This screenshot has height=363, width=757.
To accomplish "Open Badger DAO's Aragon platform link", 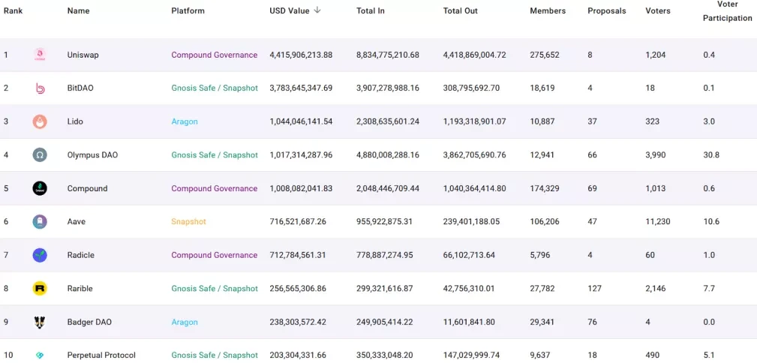I will click(x=185, y=322).
